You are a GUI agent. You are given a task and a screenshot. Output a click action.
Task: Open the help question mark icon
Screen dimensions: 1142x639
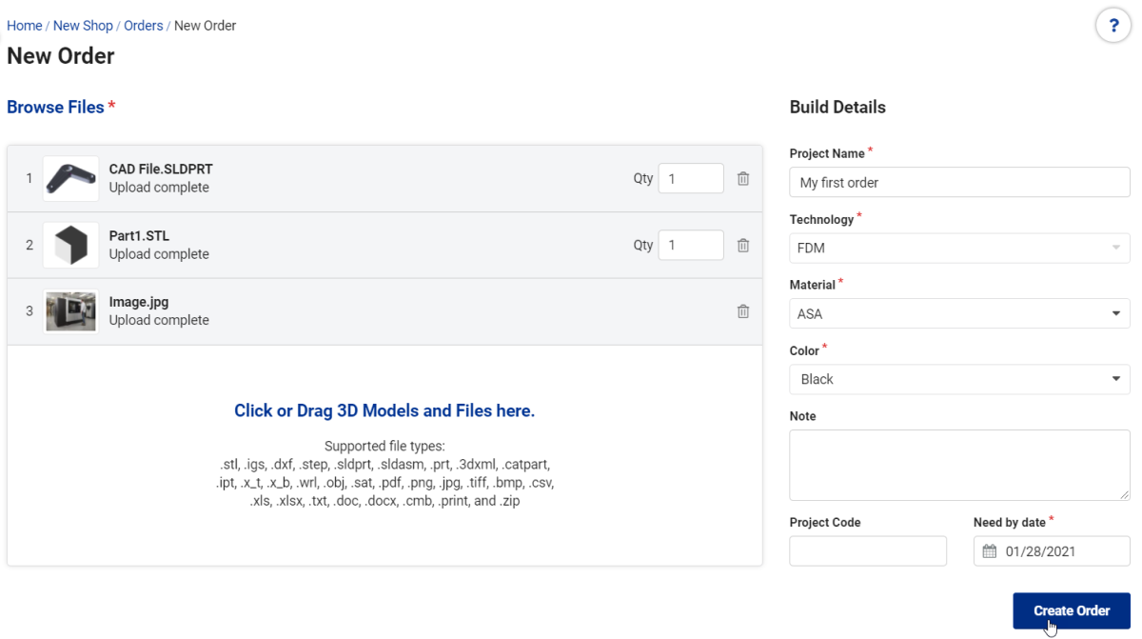(x=1113, y=26)
